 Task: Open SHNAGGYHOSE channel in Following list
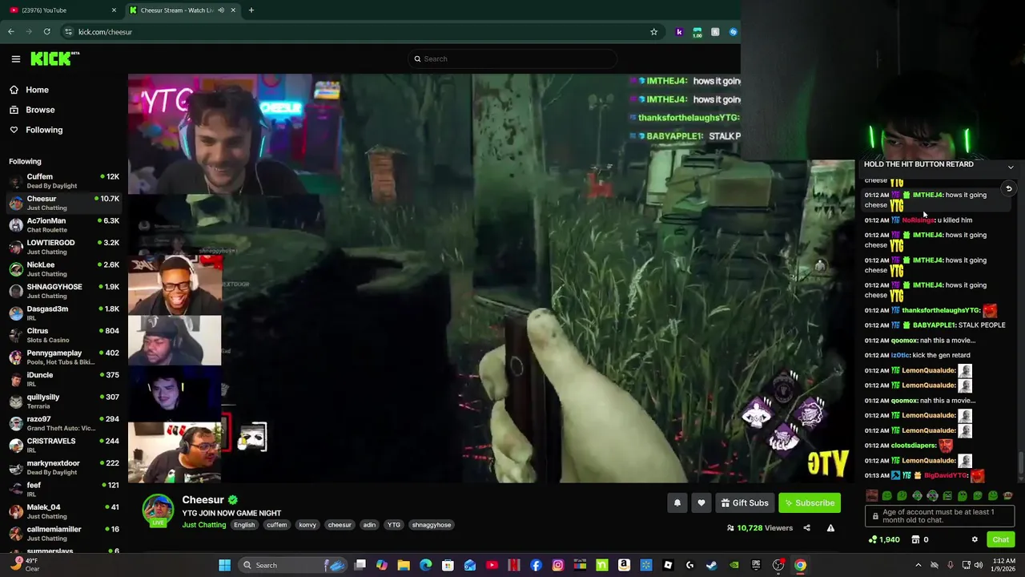64,292
